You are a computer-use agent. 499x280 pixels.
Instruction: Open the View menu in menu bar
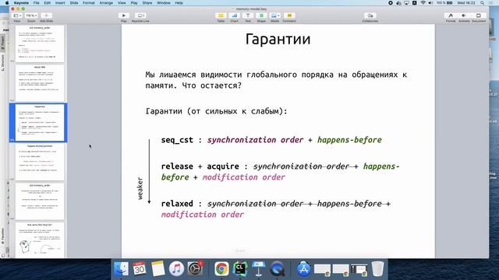pos(122,3)
